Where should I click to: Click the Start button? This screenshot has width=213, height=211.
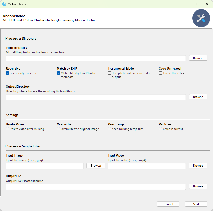tap(196, 204)
